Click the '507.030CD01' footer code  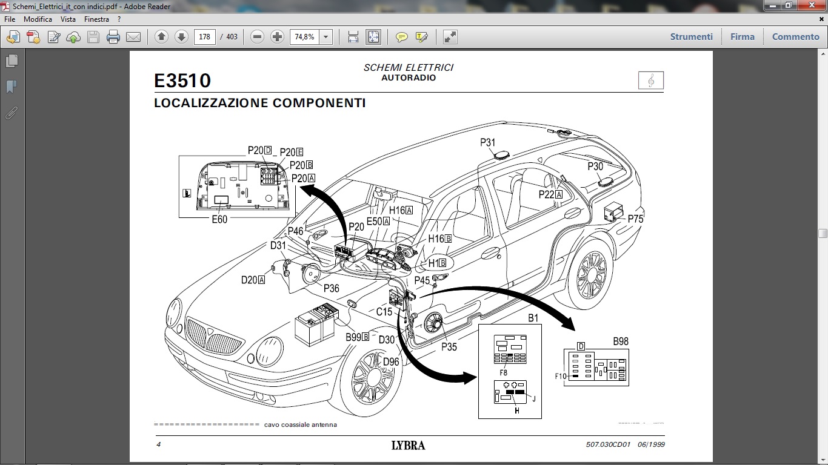[x=609, y=445]
